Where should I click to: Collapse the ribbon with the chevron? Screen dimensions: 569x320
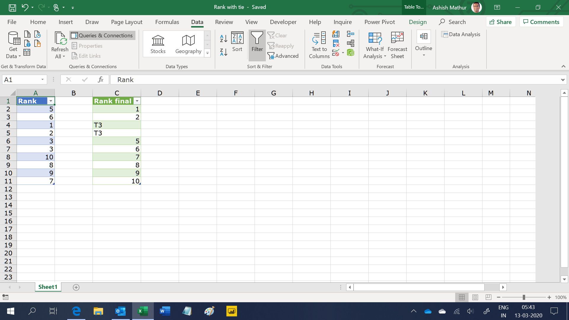(x=563, y=66)
